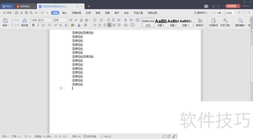Click the Sort icon
253x139 pixels.
(x=126, y=20)
